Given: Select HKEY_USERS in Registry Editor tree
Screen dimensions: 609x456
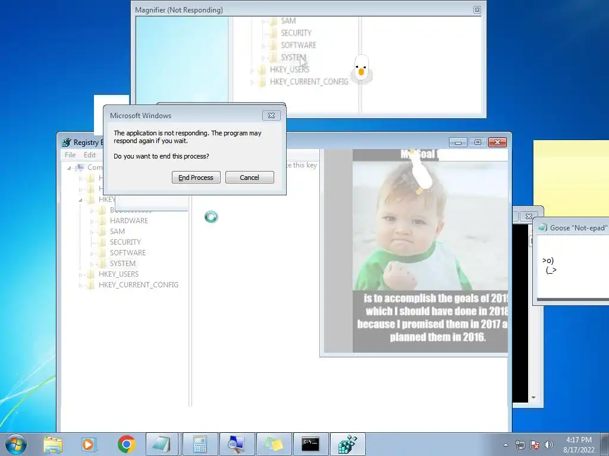Looking at the screenshot, I should coord(118,274).
